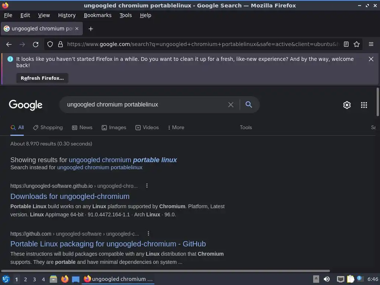Click the network monitor tray icon
The height and width of the screenshot is (285, 380).
(x=340, y=279)
